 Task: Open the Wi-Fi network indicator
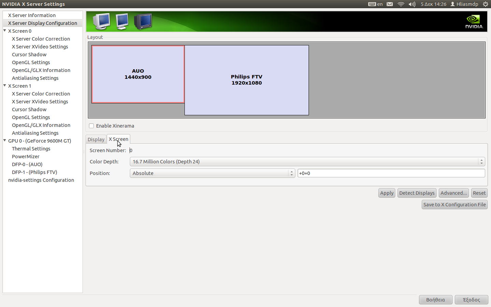(401, 4)
